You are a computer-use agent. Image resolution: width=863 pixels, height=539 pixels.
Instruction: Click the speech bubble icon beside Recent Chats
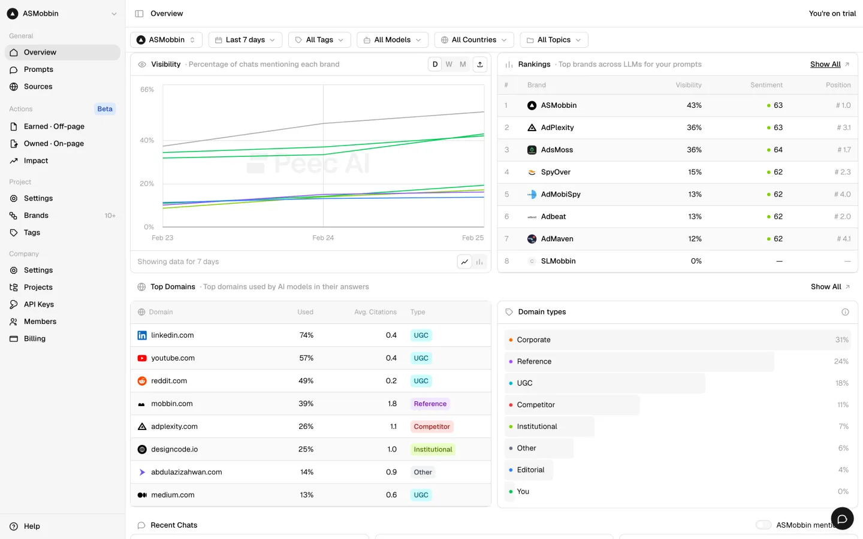click(141, 525)
